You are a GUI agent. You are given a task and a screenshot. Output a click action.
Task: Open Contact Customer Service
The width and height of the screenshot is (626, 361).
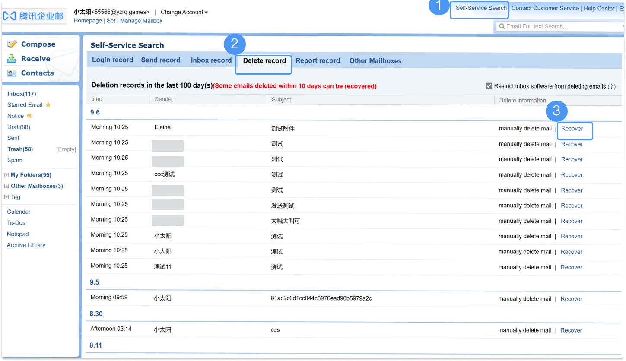pyautogui.click(x=545, y=8)
